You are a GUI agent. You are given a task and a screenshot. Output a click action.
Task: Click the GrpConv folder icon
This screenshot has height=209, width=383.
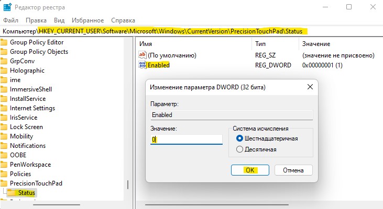(4, 61)
